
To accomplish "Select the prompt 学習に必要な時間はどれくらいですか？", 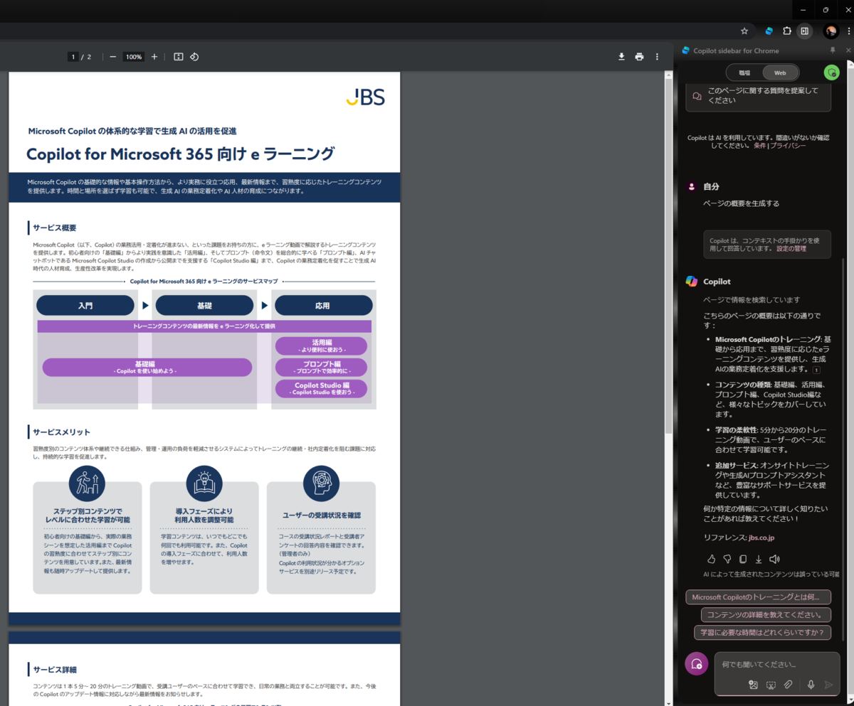I will click(762, 632).
